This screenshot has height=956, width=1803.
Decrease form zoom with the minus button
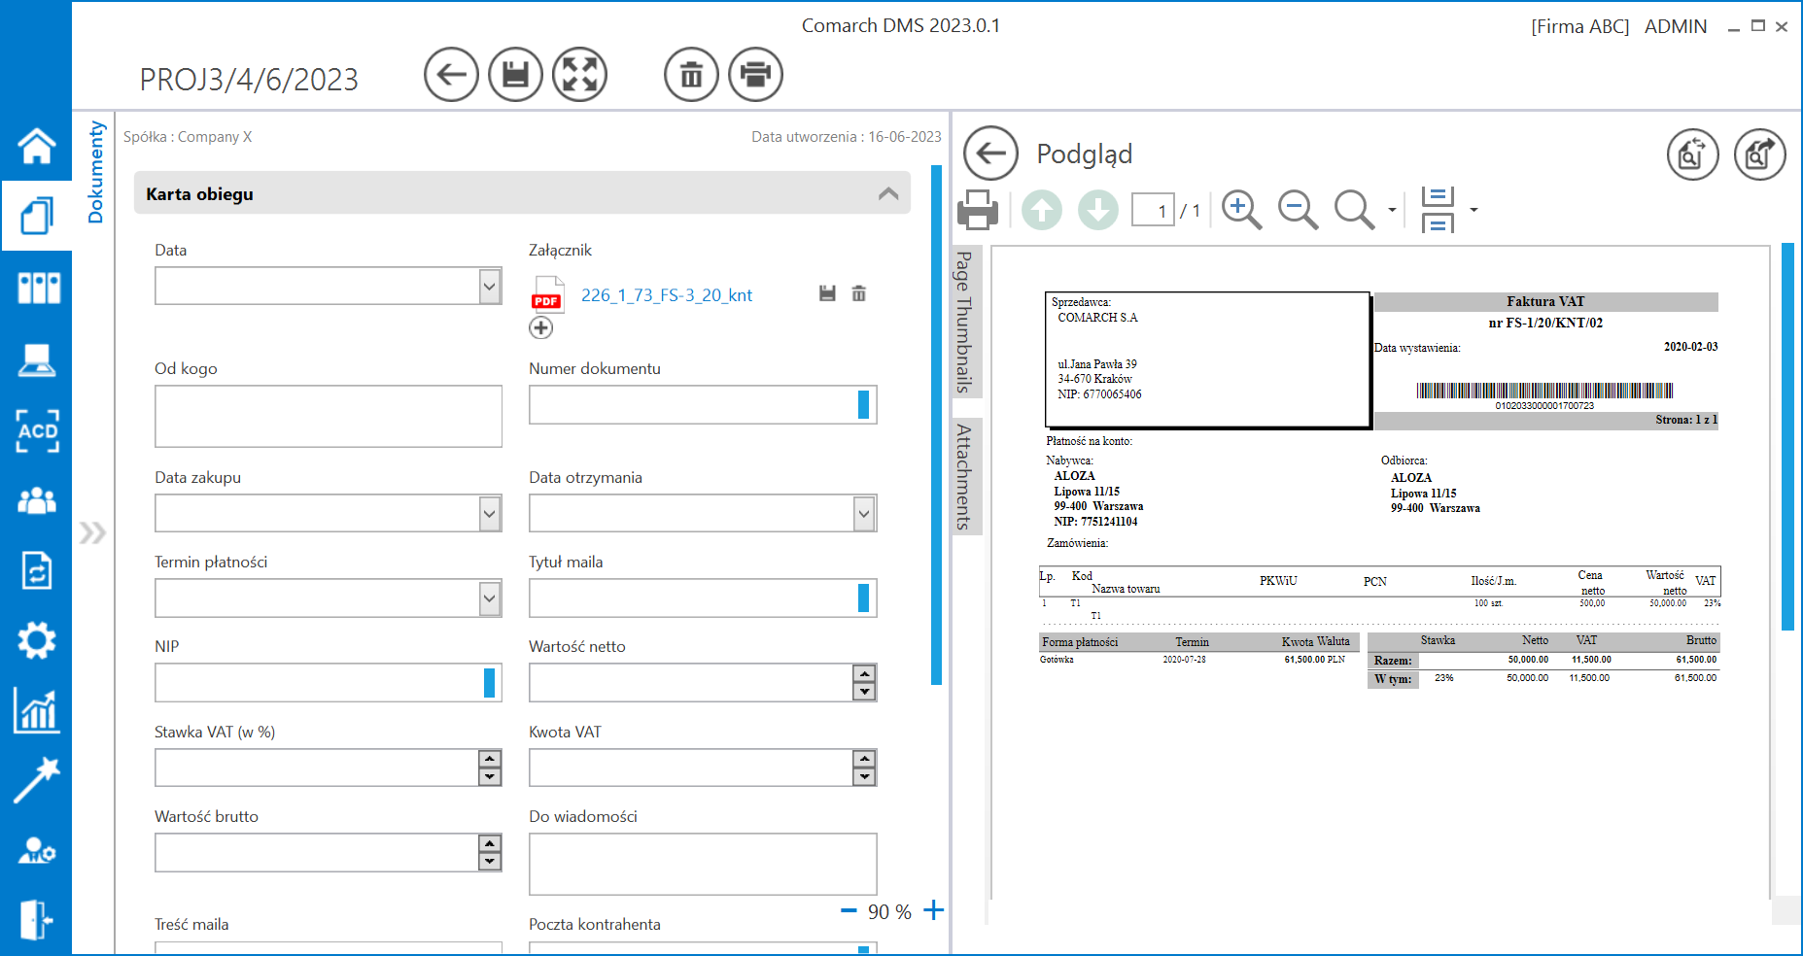tap(849, 910)
